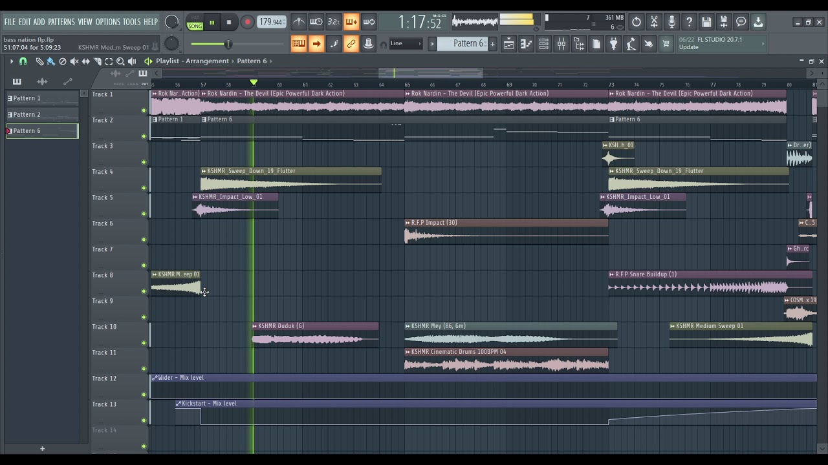Open the pattern menu arrow left of Pattern 6
The image size is (828, 465).
coord(433,44)
